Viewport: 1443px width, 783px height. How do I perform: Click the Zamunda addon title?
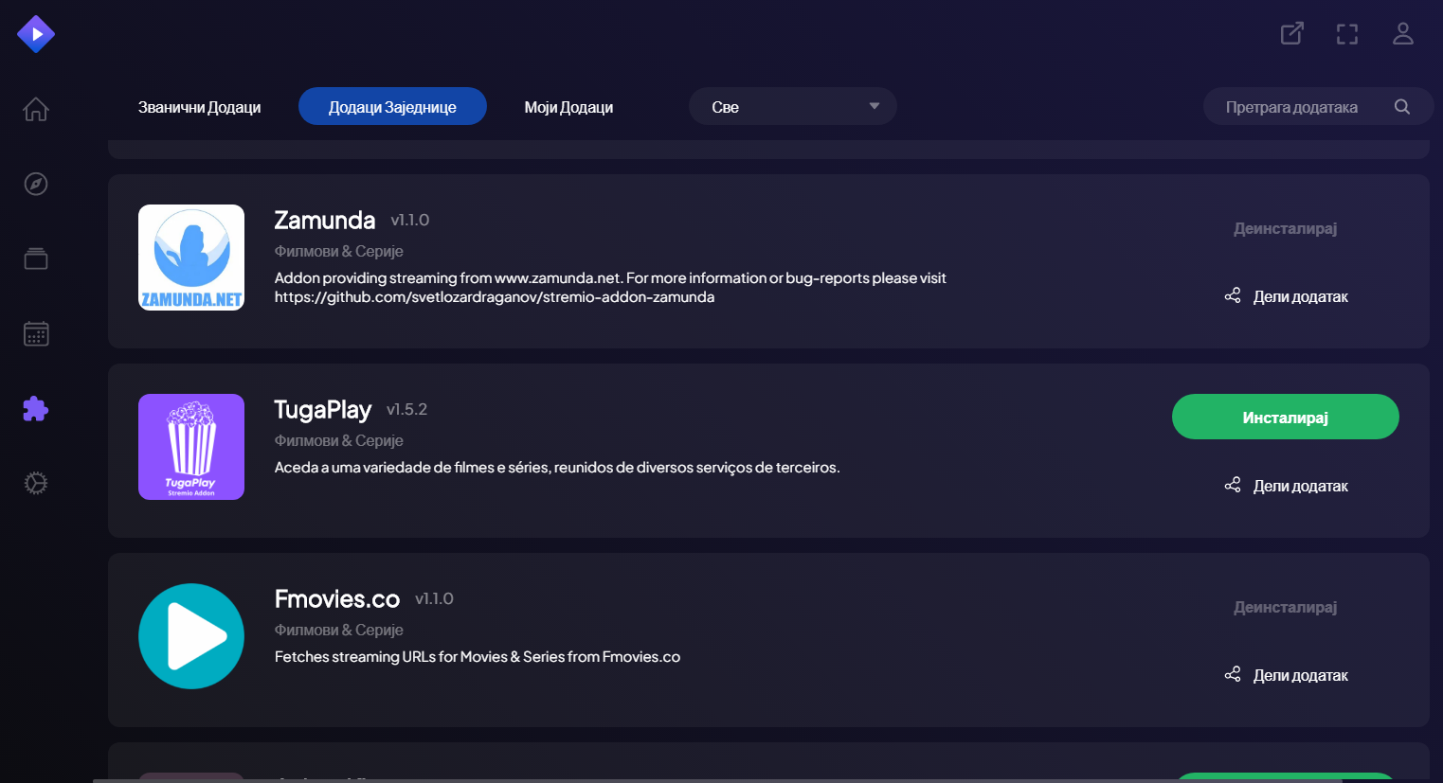(x=325, y=221)
